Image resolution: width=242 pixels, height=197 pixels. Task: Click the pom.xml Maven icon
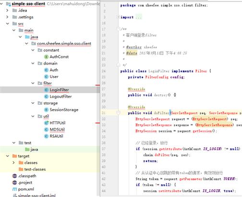pyautogui.click(x=14, y=189)
